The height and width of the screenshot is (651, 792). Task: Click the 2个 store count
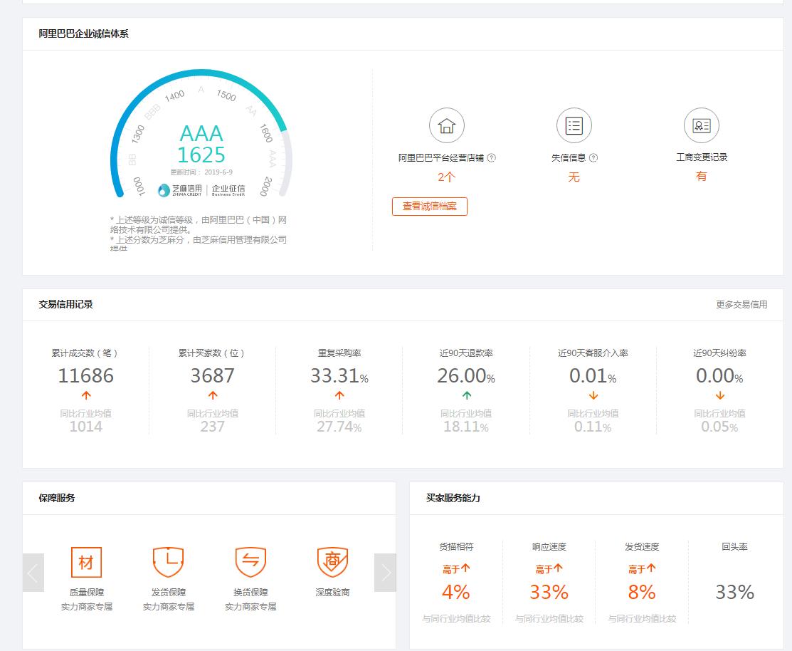(446, 177)
